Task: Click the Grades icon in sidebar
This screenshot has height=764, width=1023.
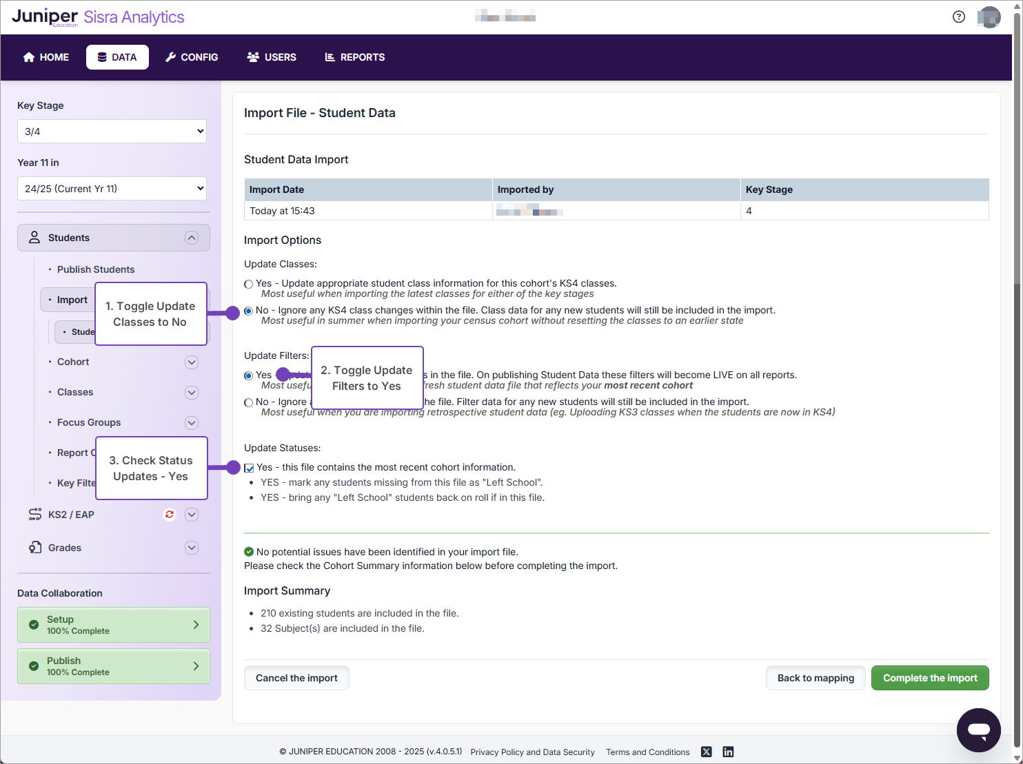Action: point(35,548)
